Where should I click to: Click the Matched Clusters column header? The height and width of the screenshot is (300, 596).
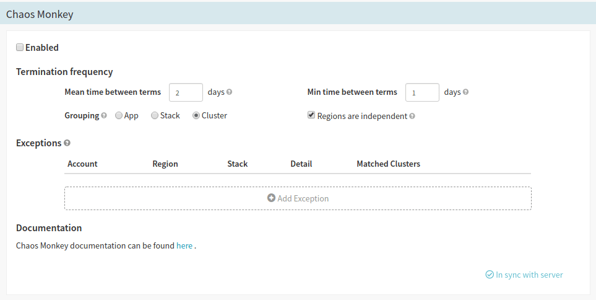389,164
